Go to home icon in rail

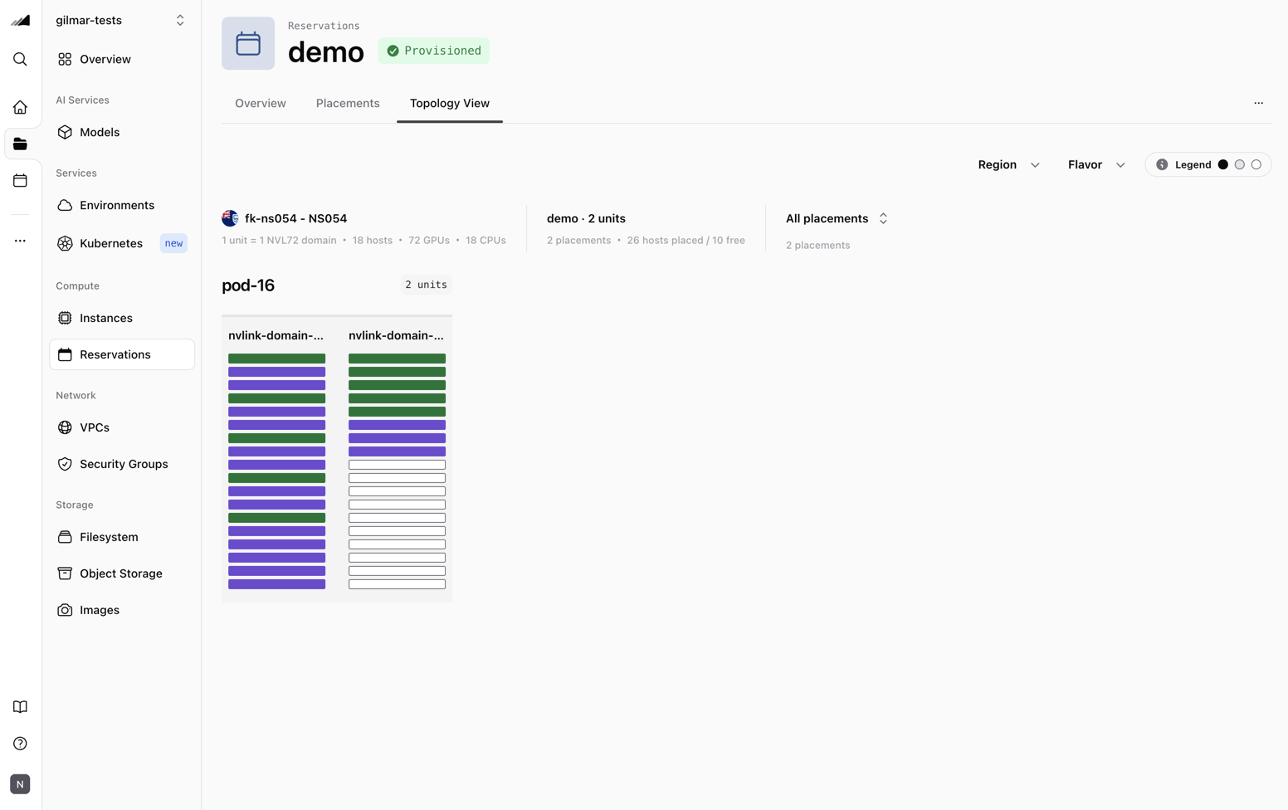pos(20,107)
